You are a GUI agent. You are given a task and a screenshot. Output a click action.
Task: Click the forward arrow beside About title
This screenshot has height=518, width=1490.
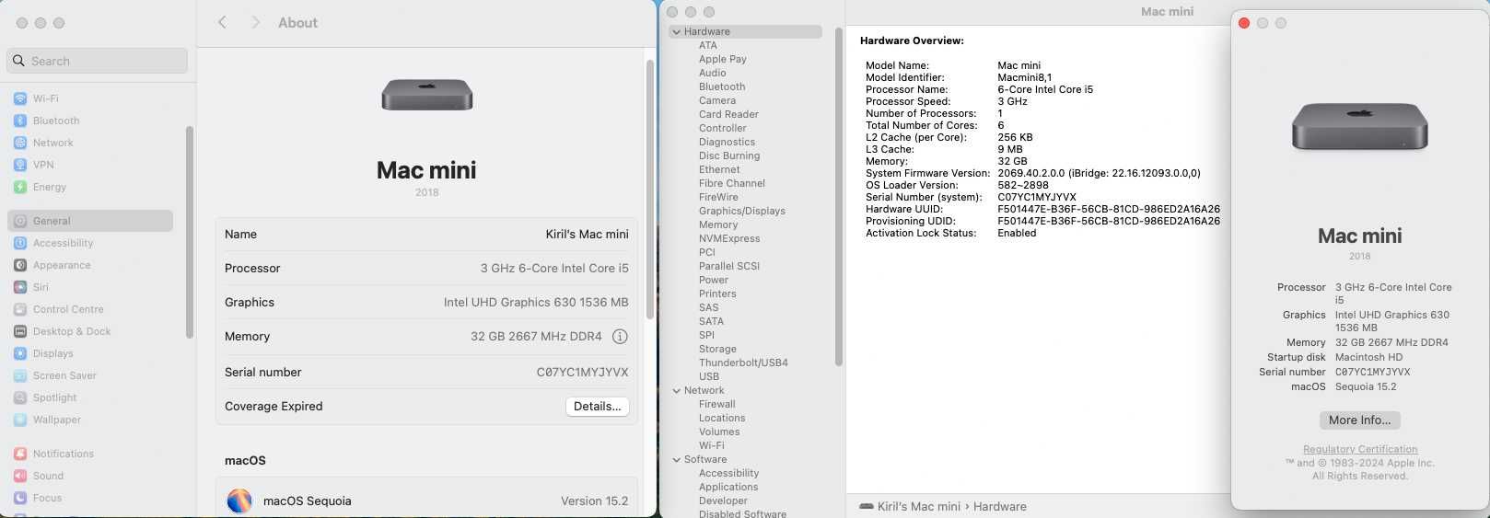tap(255, 22)
